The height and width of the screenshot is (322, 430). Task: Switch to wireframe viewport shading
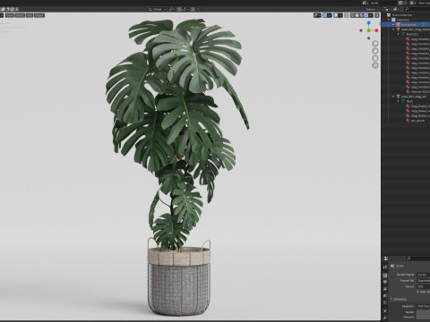(x=353, y=15)
